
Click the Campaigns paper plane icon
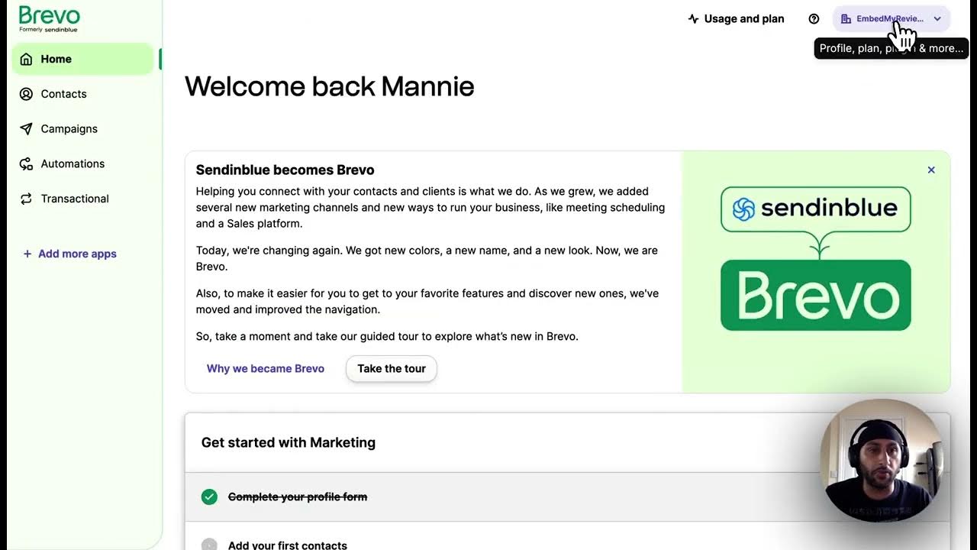[x=26, y=129]
